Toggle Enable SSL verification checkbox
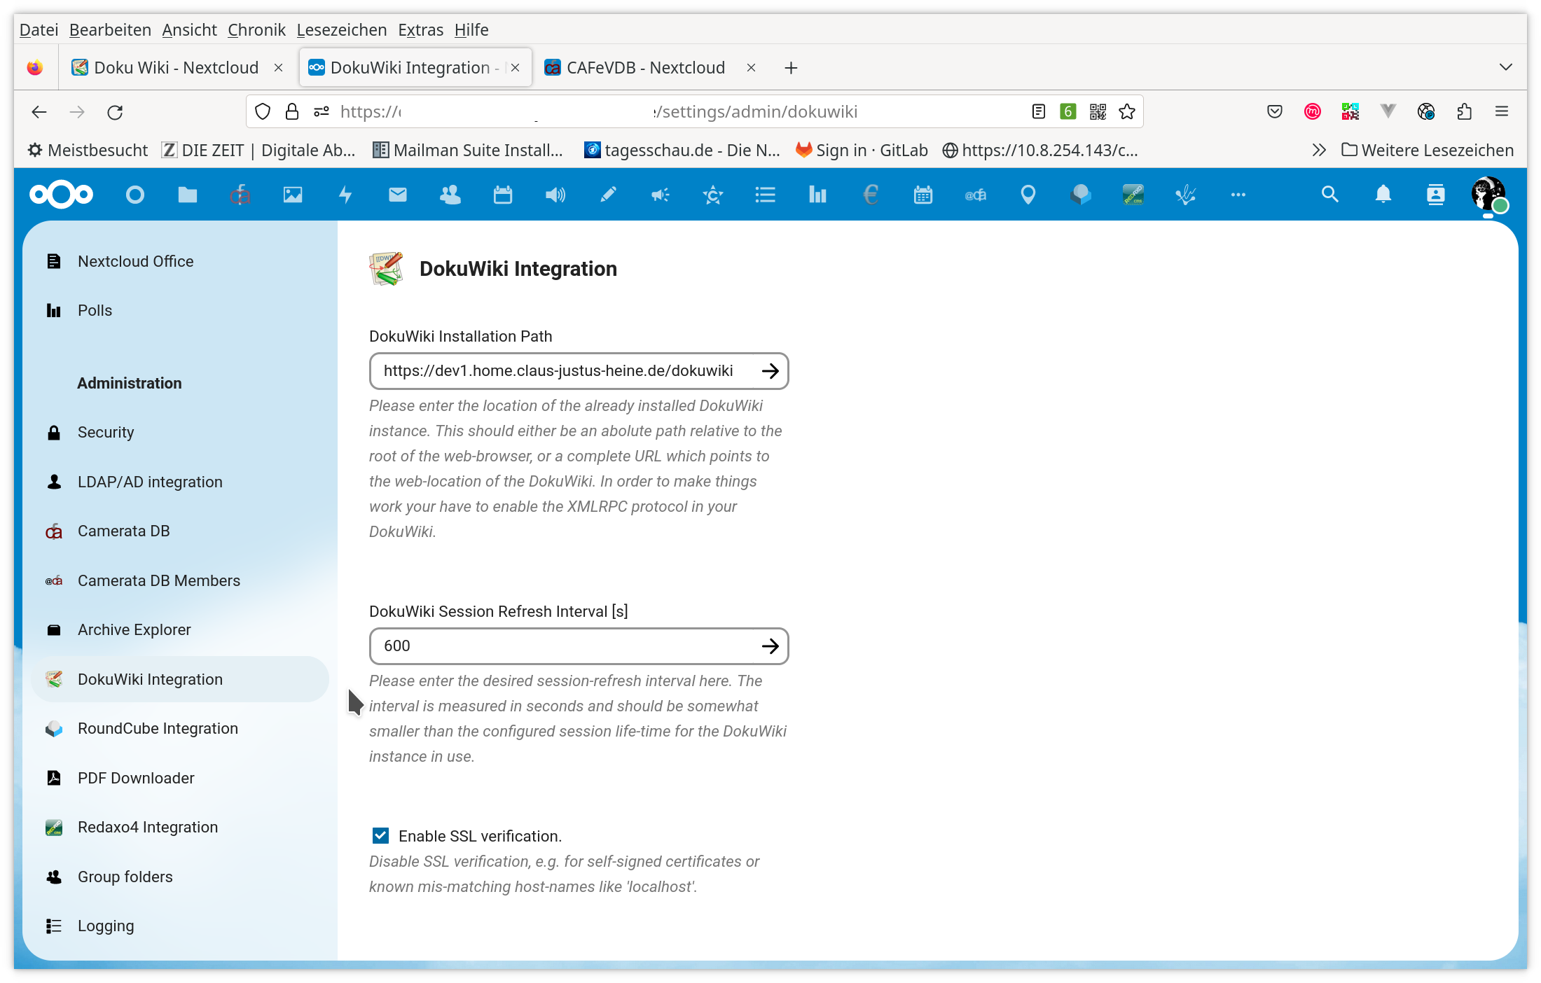This screenshot has width=1541, height=983. click(380, 836)
